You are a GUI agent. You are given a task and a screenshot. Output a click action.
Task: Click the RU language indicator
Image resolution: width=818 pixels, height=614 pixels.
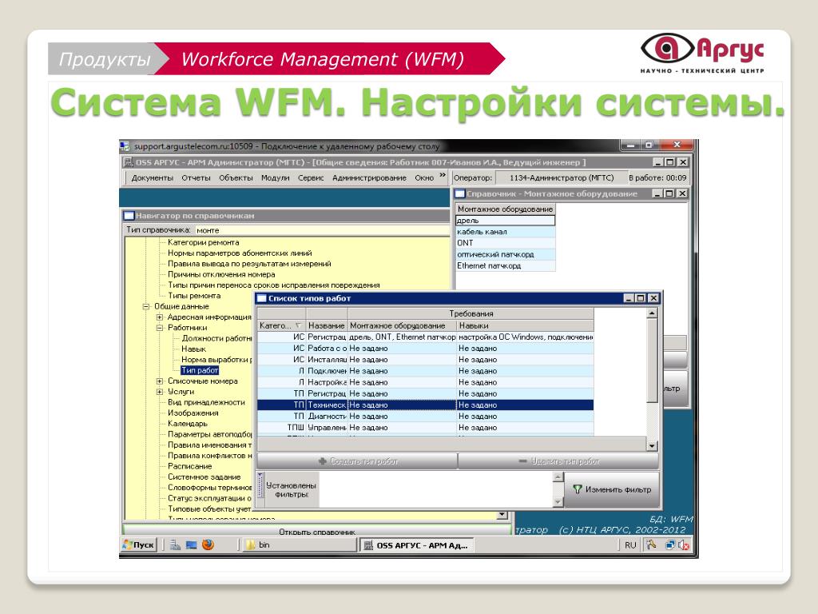(630, 545)
